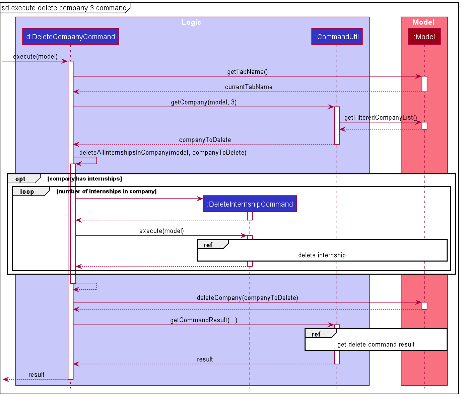Click the 'deleteCompany(companyToDelete)' message label
Image resolution: width=461 pixels, height=396 pixels.
click(248, 297)
